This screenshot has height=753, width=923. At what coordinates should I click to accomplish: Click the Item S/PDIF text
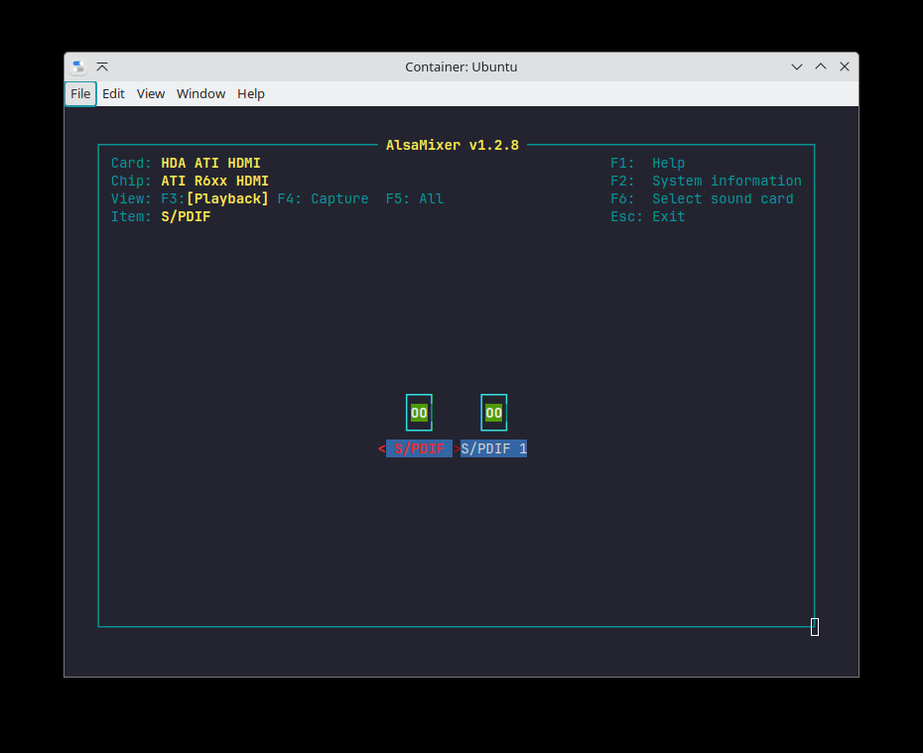[x=161, y=217]
